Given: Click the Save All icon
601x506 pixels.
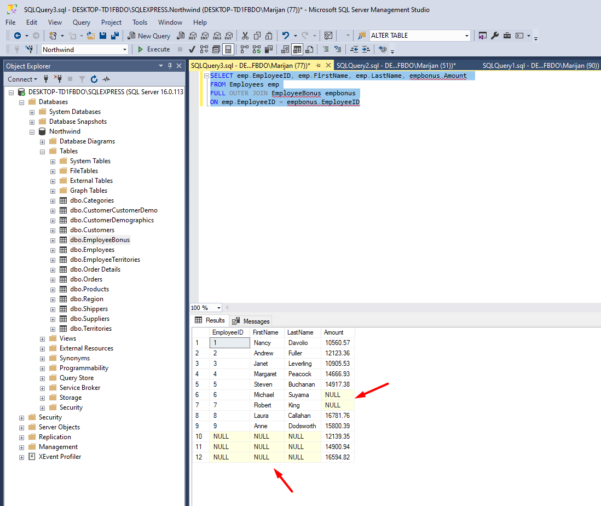Looking at the screenshot, I should click(x=114, y=36).
